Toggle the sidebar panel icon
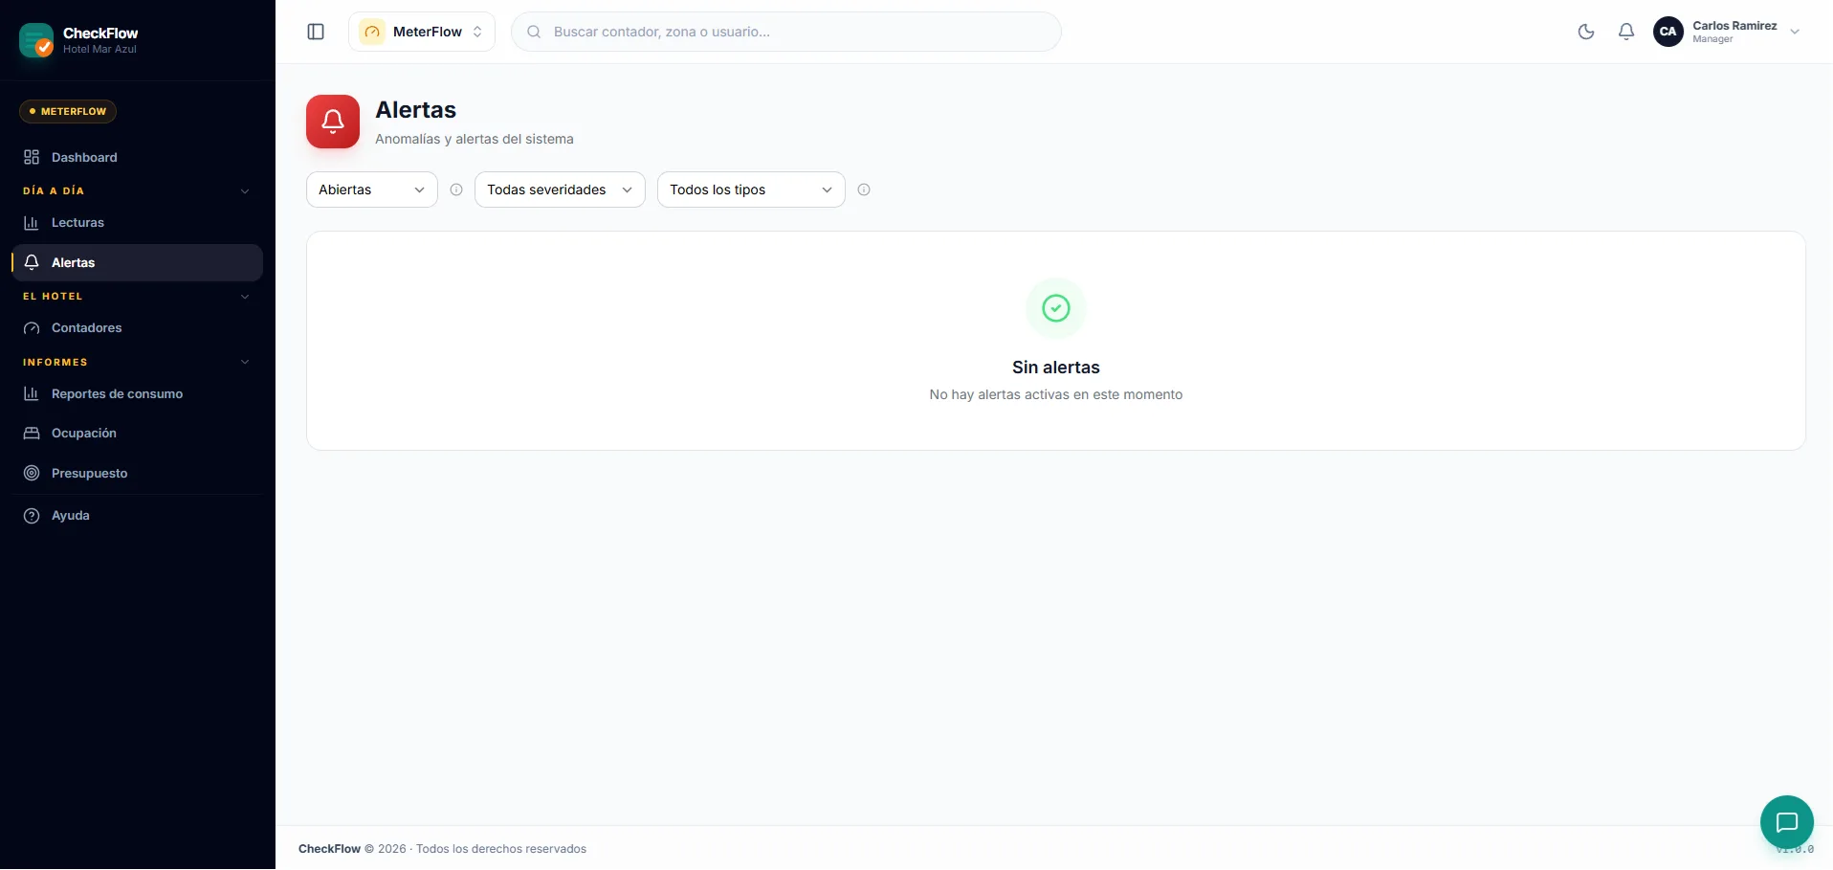Viewport: 1833px width, 870px height. (x=316, y=32)
